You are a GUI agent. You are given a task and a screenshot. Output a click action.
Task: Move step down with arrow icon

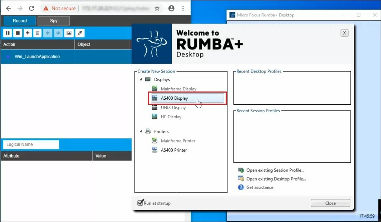[58, 33]
